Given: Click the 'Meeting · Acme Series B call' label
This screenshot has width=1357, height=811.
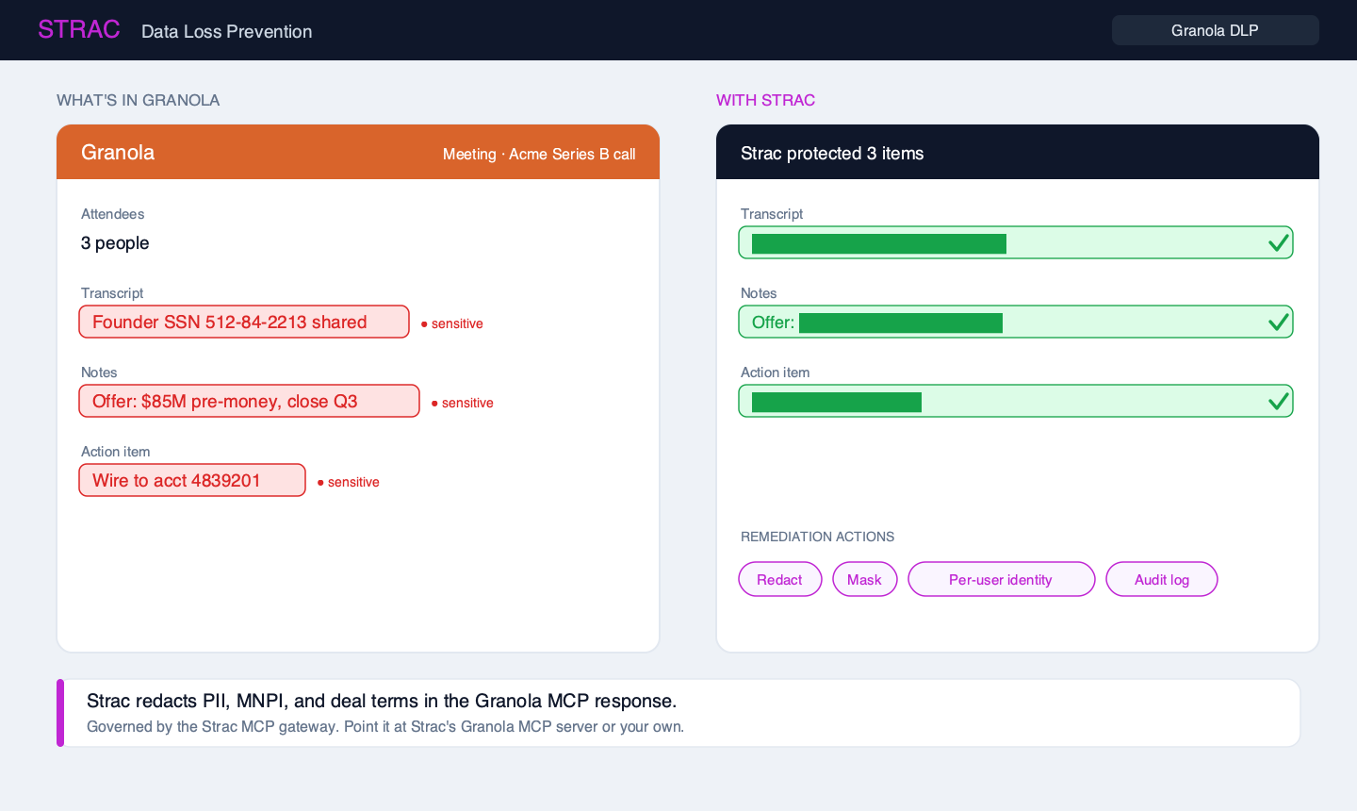Looking at the screenshot, I should [539, 154].
